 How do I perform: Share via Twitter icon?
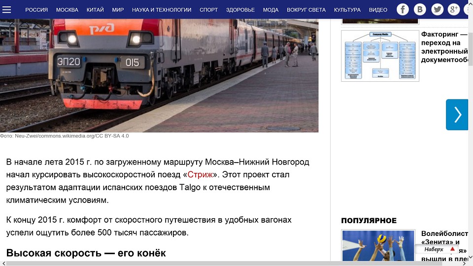point(437,10)
